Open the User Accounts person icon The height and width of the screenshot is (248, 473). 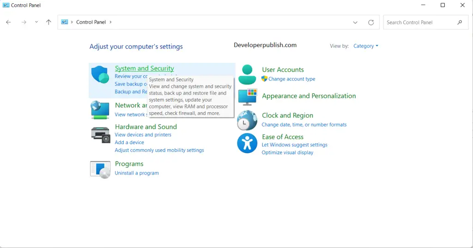click(x=247, y=74)
